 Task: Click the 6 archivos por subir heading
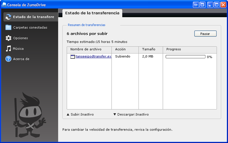click(x=87, y=34)
